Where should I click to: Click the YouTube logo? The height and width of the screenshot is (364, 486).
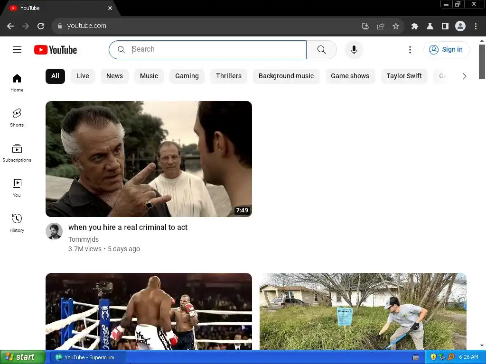click(56, 50)
